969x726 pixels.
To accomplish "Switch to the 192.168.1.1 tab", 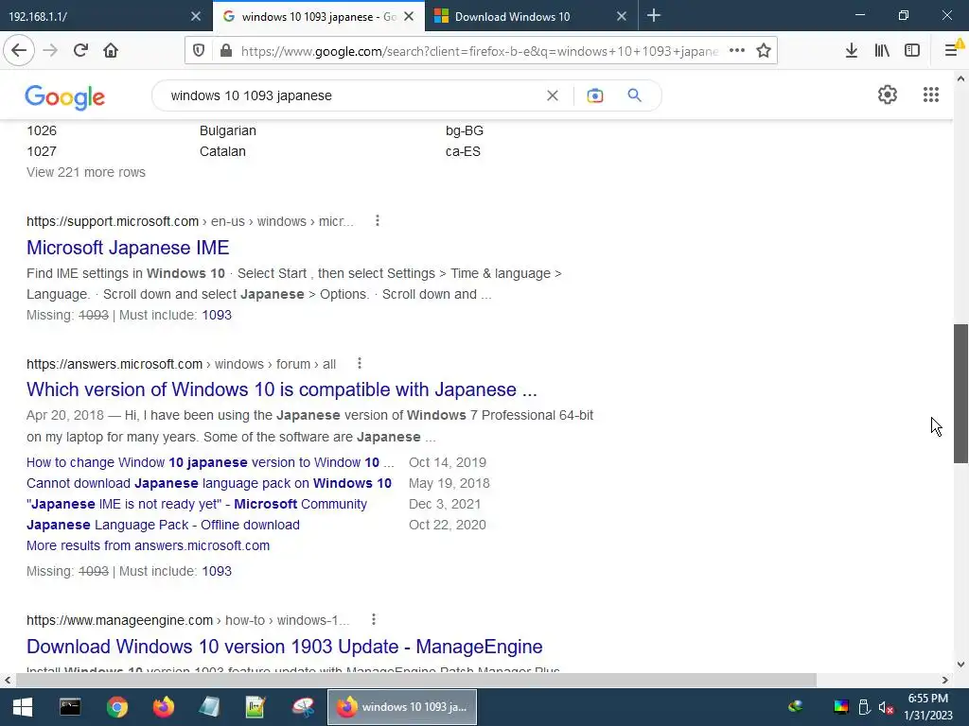I will [x=93, y=17].
